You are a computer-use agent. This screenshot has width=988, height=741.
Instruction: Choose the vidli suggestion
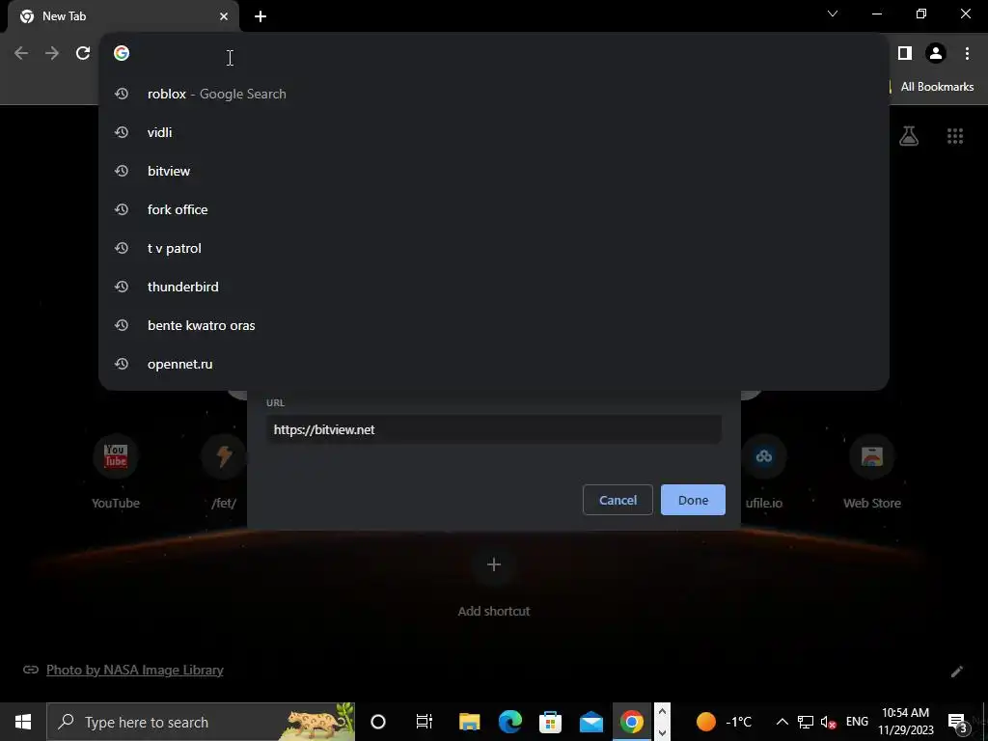[x=494, y=132]
